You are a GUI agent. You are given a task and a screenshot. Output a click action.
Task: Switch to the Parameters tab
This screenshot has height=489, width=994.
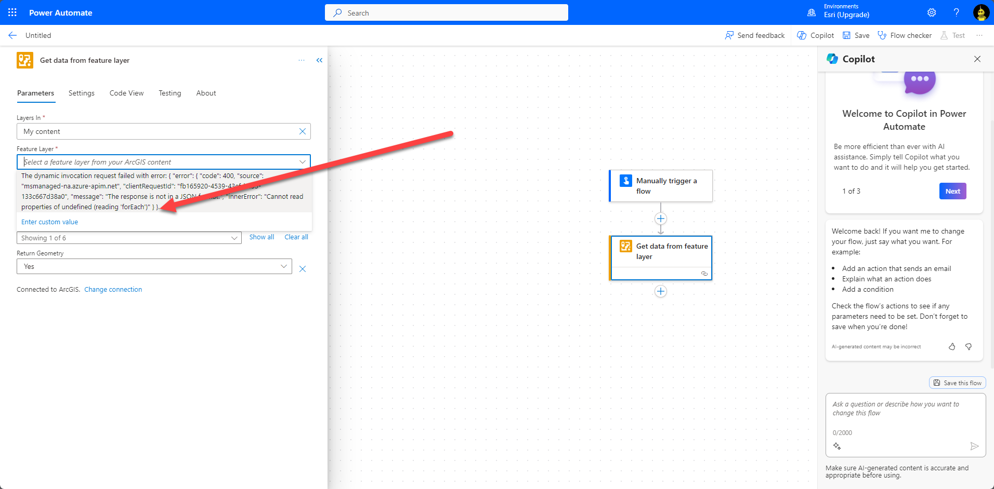(x=35, y=93)
